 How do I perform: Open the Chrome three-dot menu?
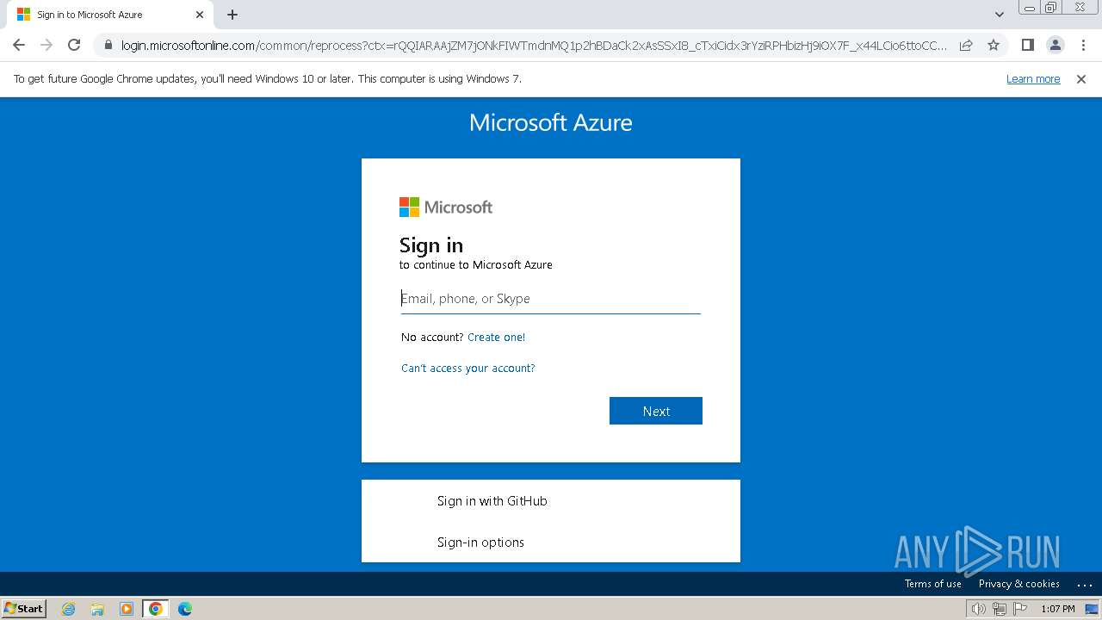pyautogui.click(x=1082, y=45)
